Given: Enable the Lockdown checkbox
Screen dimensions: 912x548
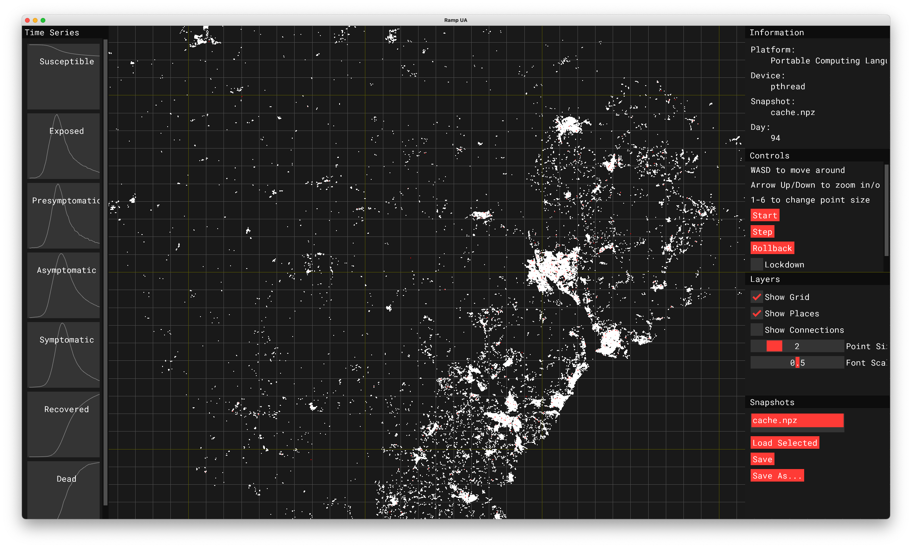Looking at the screenshot, I should (757, 265).
